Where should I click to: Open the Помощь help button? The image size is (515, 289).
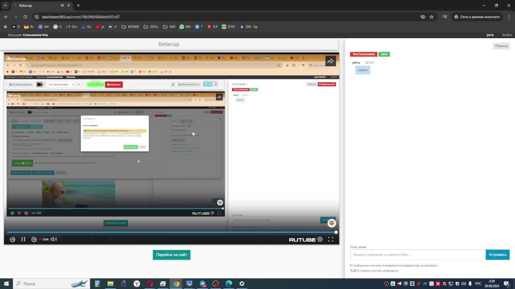pos(501,46)
